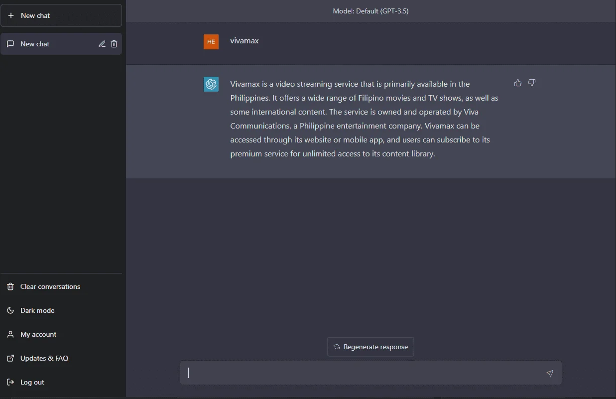The height and width of the screenshot is (399, 616).
Task: Delete the chat with the trash icon
Action: click(114, 44)
